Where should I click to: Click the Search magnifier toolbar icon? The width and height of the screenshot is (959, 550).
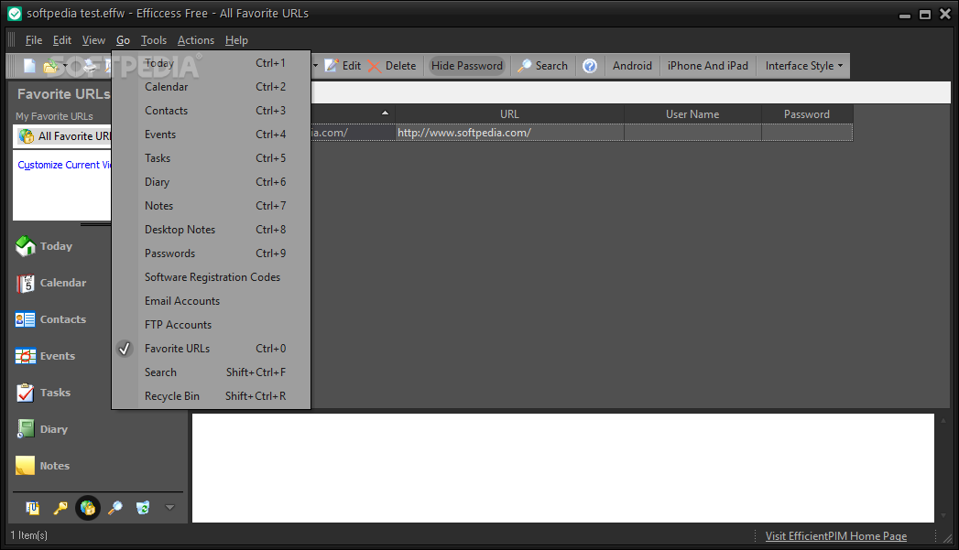[x=524, y=66]
